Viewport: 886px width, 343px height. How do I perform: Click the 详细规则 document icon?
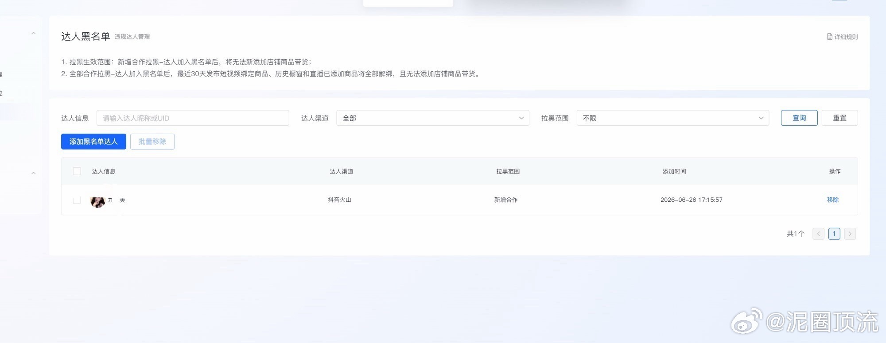pos(830,37)
